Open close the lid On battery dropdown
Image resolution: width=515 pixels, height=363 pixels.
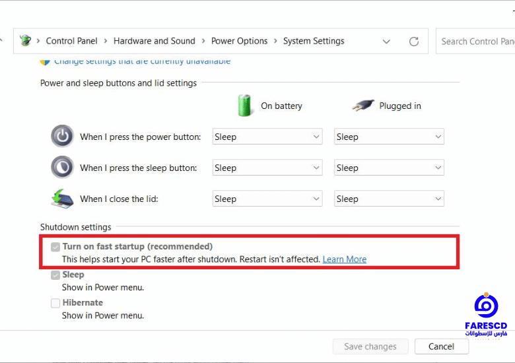[x=267, y=199]
